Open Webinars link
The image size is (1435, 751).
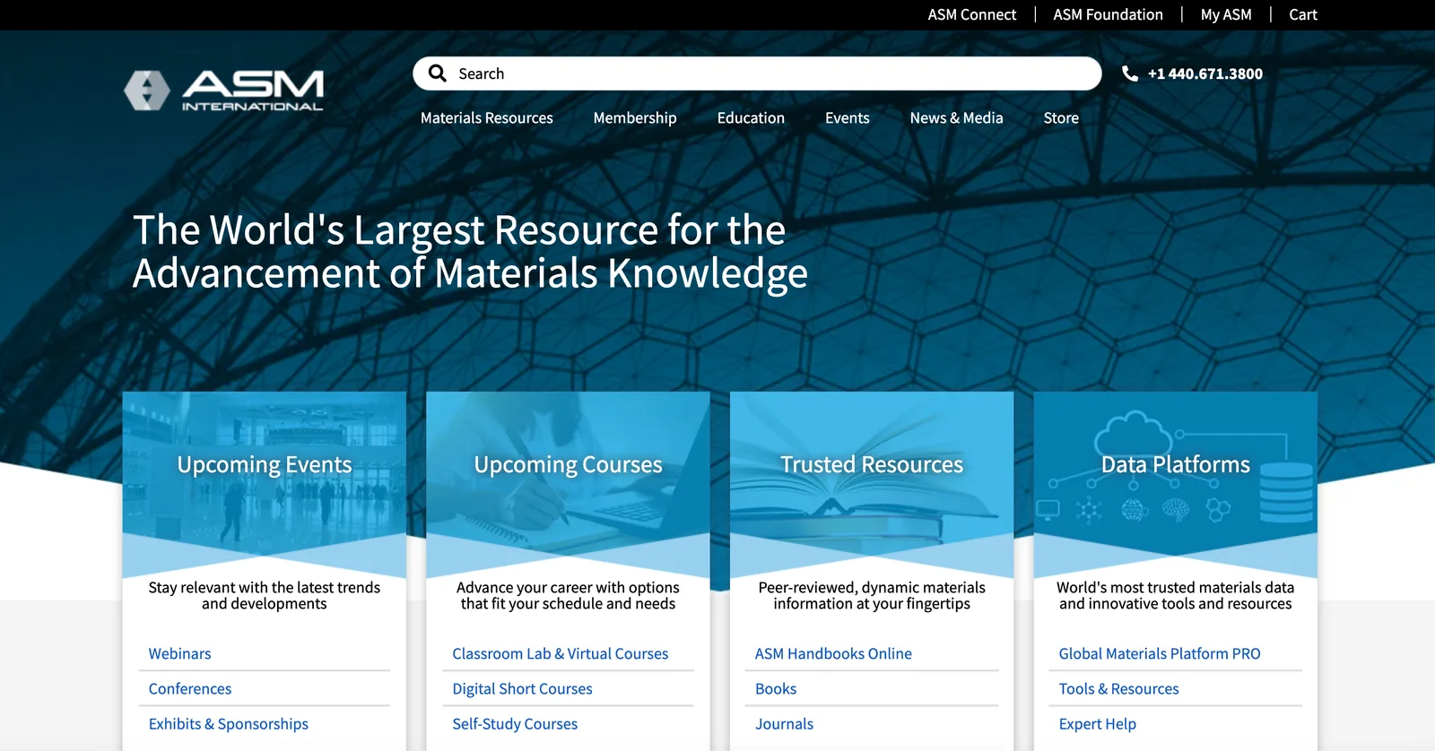coord(179,653)
